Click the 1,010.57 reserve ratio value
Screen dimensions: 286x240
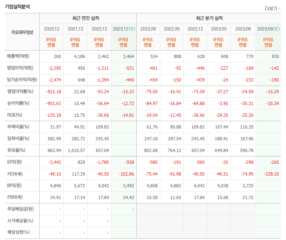coord(76,150)
